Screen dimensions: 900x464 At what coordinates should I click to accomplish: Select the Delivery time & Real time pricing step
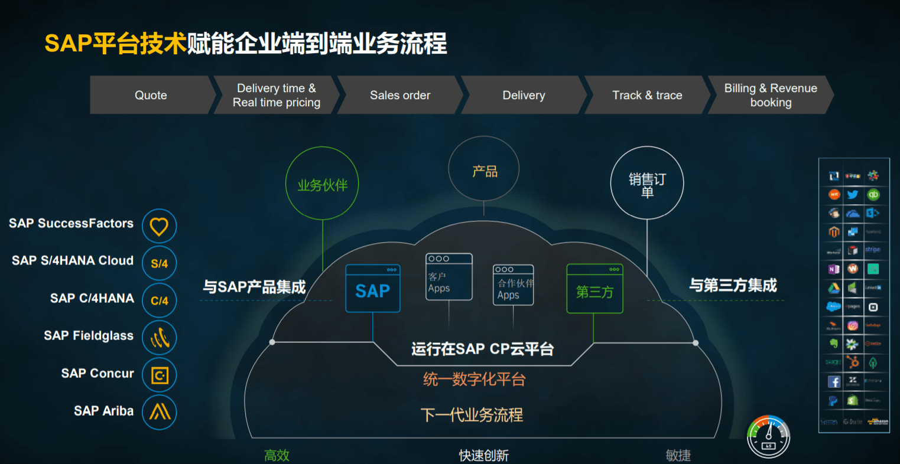(277, 95)
